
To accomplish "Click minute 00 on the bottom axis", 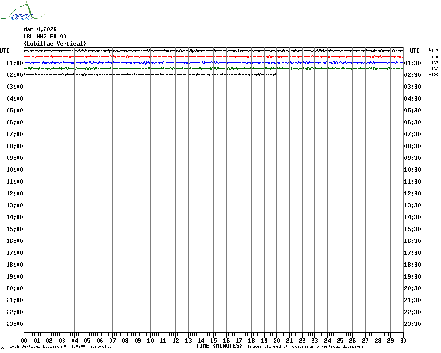I will [24, 341].
